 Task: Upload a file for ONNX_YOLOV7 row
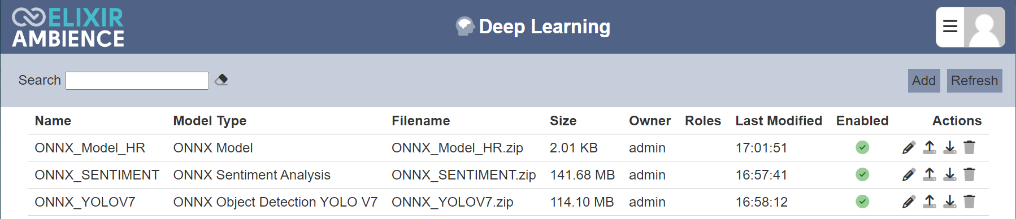tap(930, 202)
